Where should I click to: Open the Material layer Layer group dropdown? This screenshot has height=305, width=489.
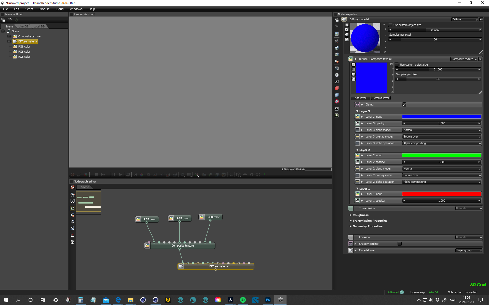[469, 250]
